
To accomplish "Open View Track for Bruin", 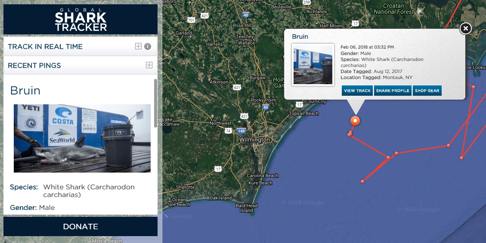I will click(357, 91).
